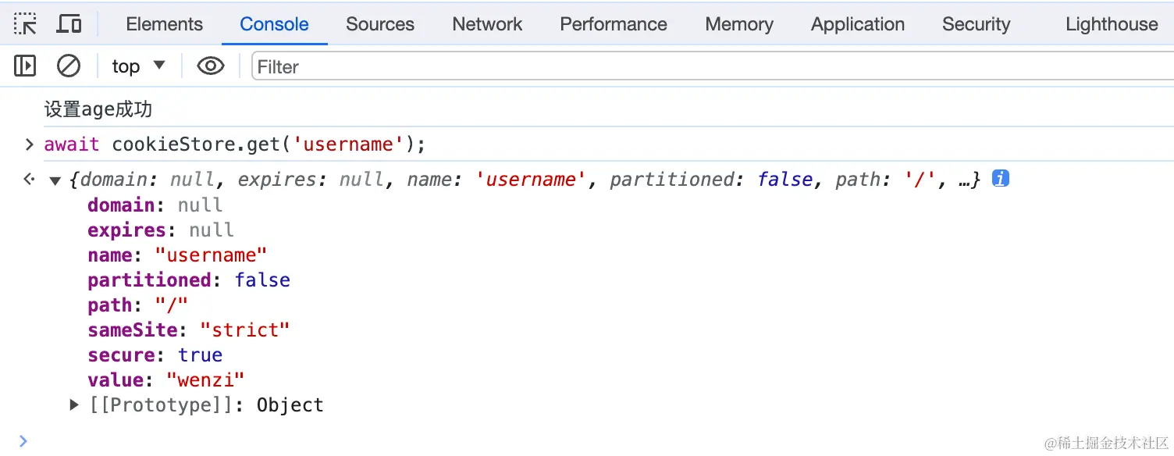Activate the inspect element selector icon

coord(25,24)
